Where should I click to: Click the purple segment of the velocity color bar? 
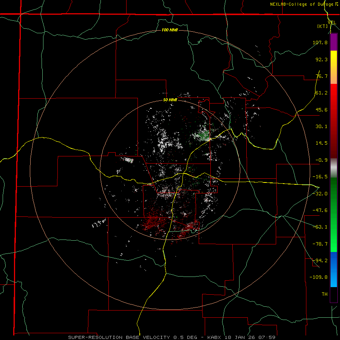(334, 42)
